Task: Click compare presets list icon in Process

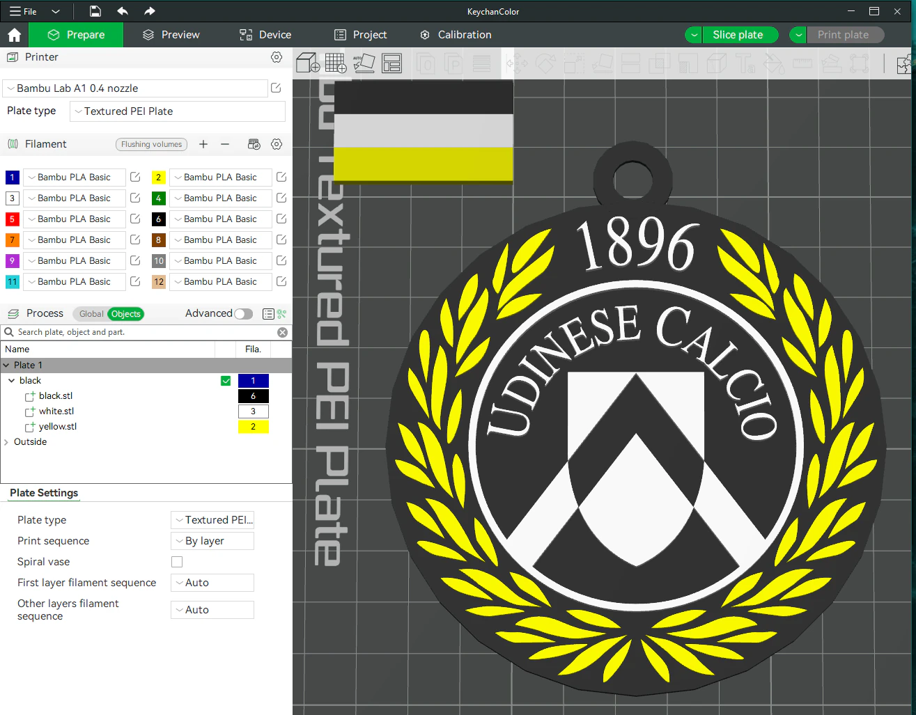Action: pyautogui.click(x=268, y=314)
